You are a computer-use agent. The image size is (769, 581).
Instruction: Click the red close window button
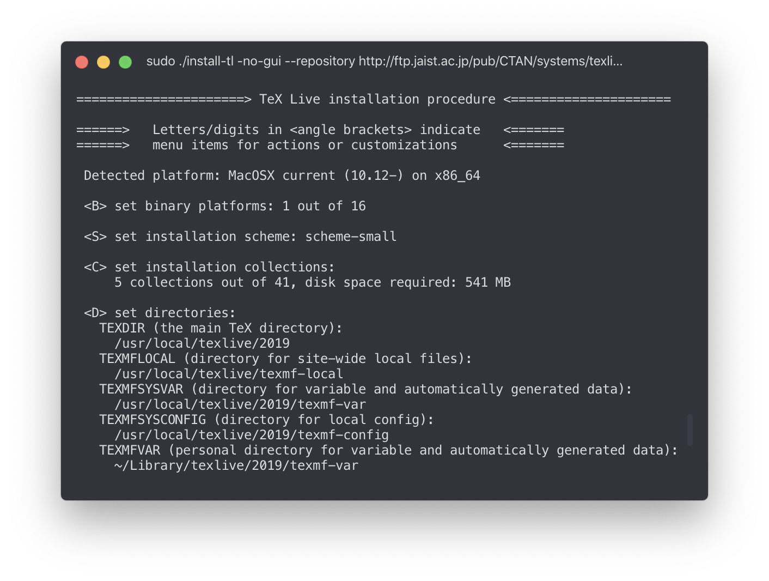(x=82, y=62)
